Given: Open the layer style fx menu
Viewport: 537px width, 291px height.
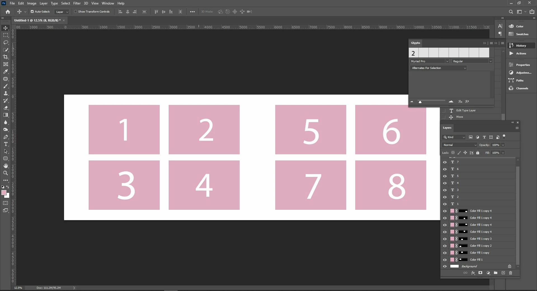Looking at the screenshot, I should pos(473,273).
